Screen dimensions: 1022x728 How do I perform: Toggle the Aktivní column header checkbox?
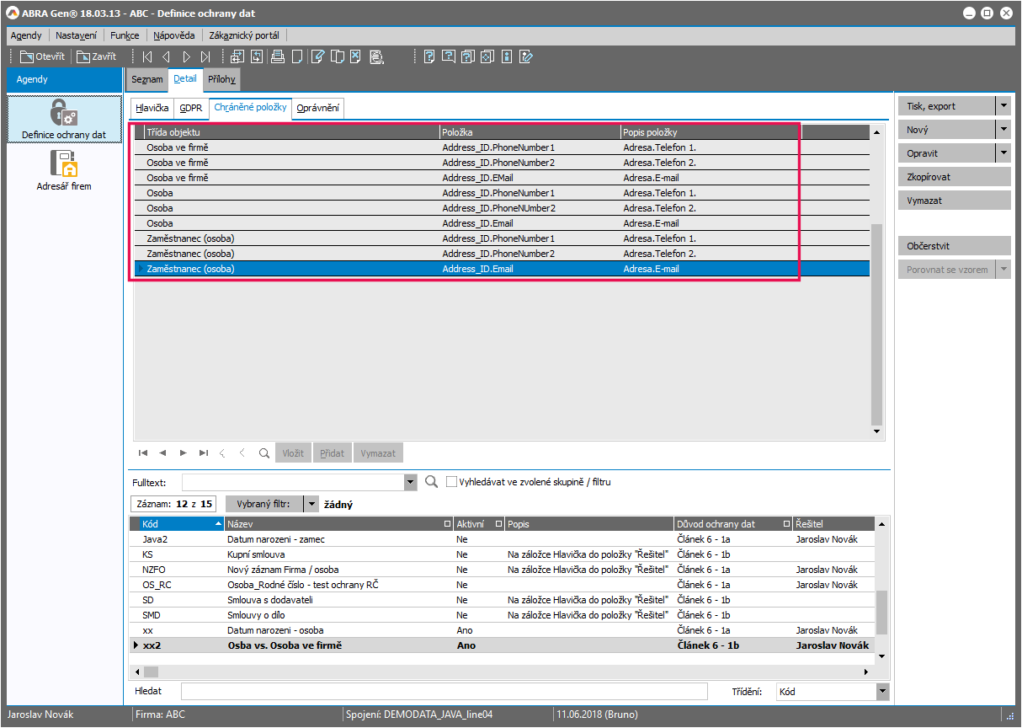498,524
